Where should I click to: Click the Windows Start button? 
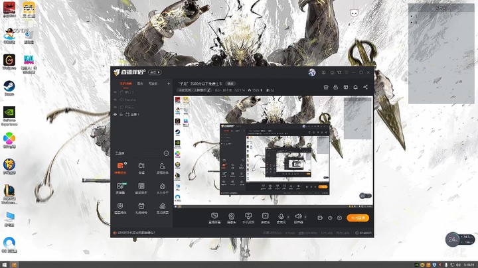click(x=4, y=265)
